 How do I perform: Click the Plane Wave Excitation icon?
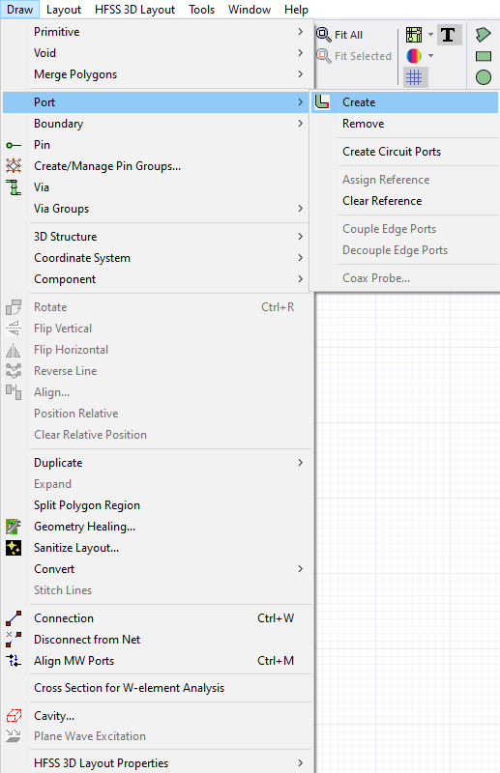point(14,736)
